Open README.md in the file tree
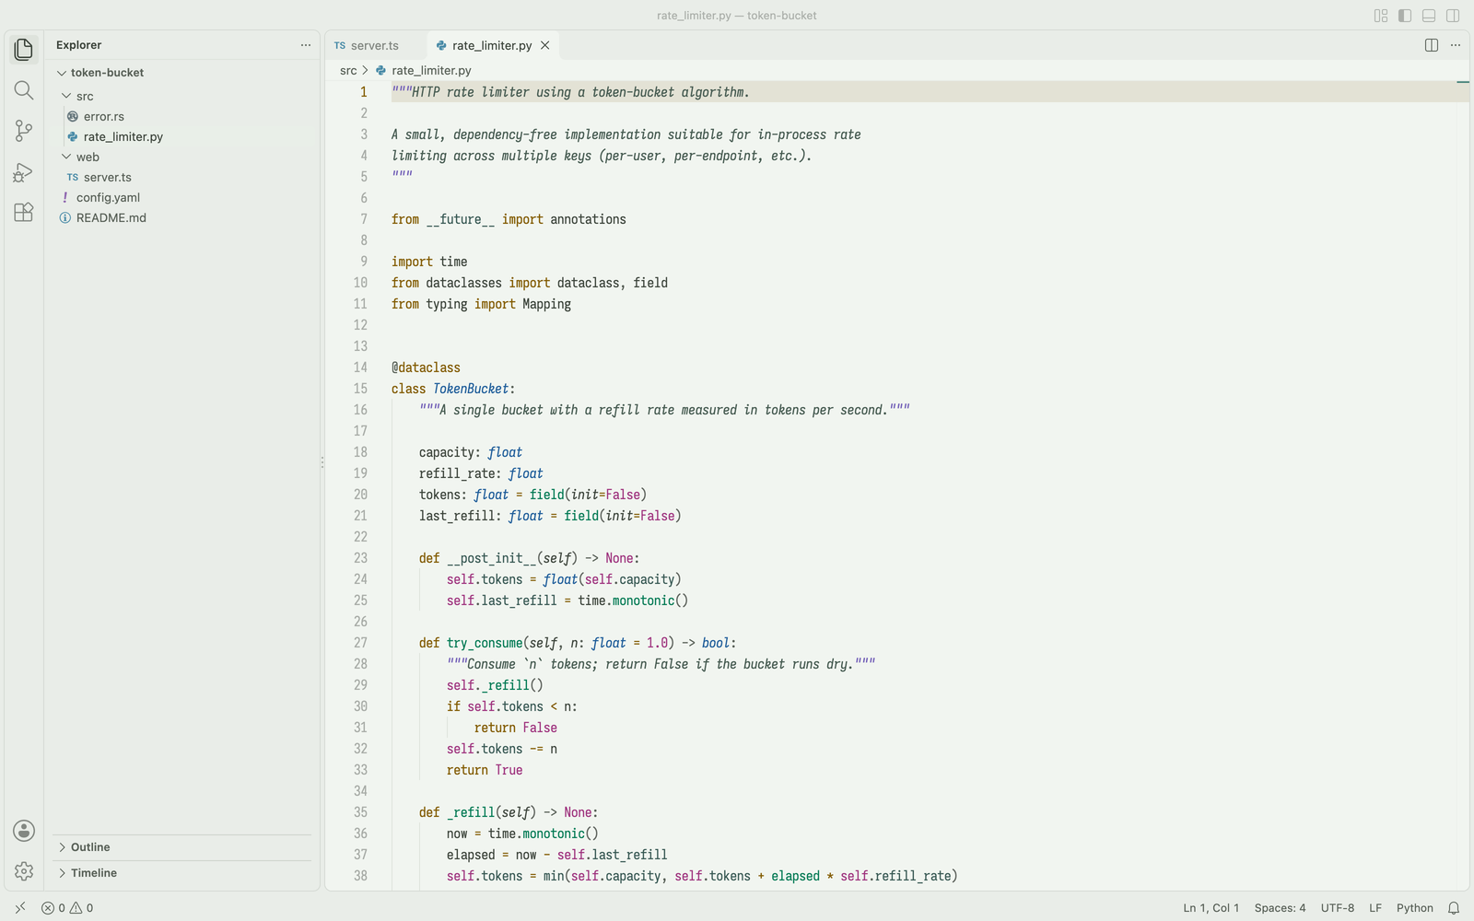The height and width of the screenshot is (921, 1474). click(182, 218)
